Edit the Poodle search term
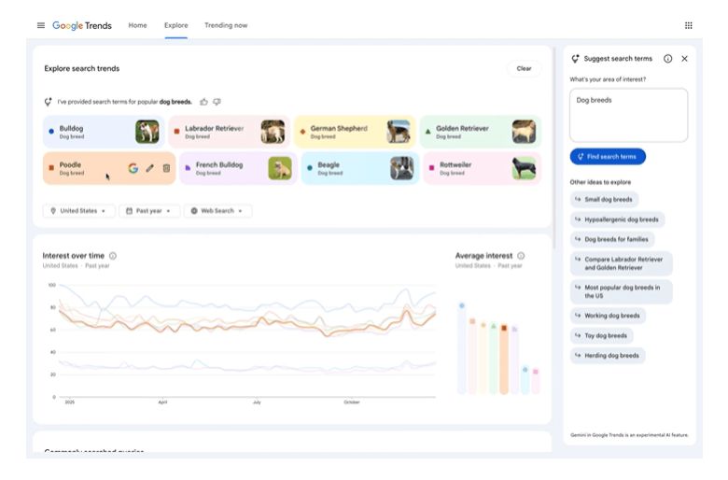This screenshot has height=480, width=728. pos(149,168)
